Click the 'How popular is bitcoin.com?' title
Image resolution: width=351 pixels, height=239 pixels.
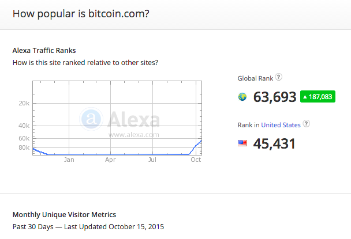click(81, 14)
